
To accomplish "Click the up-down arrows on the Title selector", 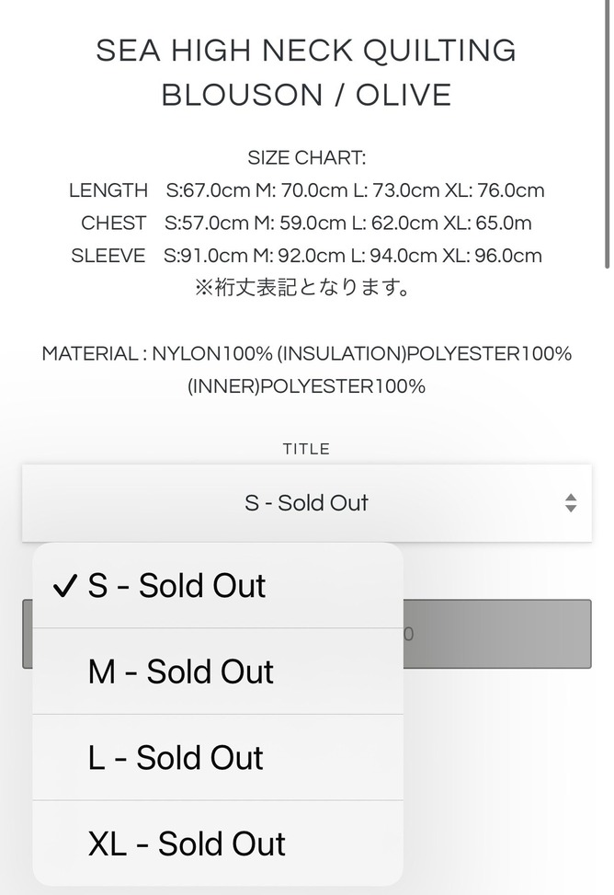I will click(x=571, y=503).
